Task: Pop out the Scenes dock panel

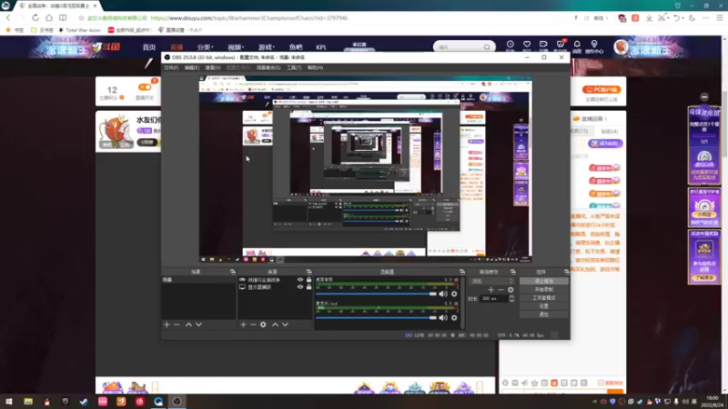Action: click(233, 272)
